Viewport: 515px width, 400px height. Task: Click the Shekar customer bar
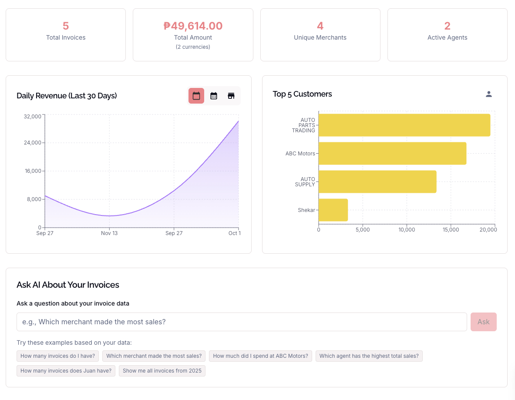point(333,210)
